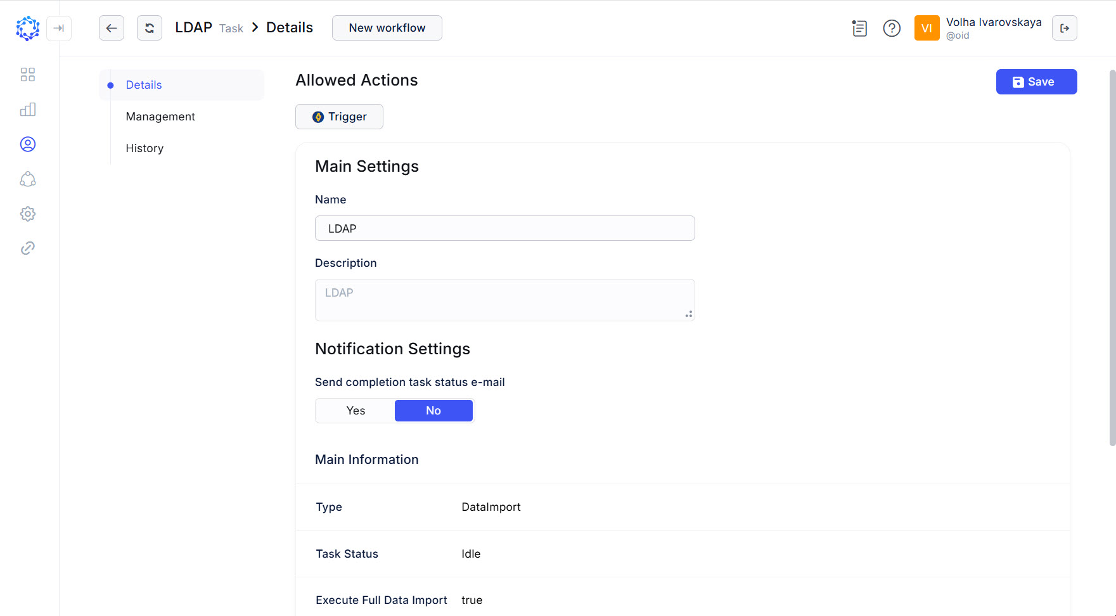Select the connectors network sidebar icon

click(27, 179)
